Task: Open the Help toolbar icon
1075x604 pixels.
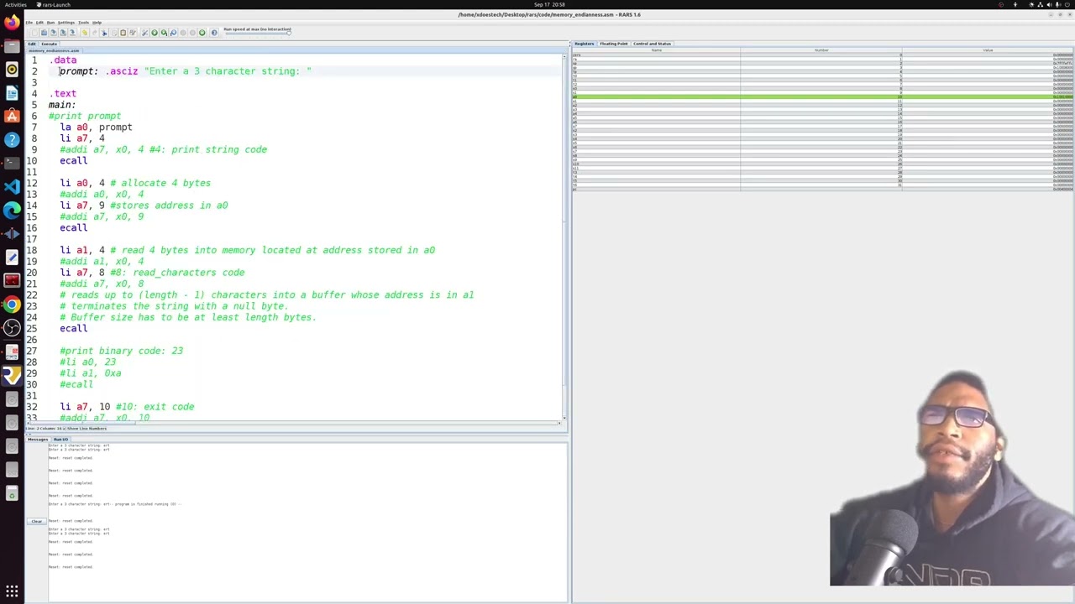Action: 214,33
